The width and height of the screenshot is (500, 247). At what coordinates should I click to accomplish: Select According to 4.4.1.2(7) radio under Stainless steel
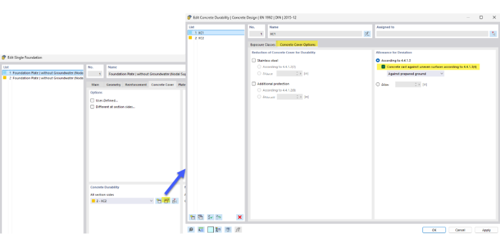[x=259, y=67]
